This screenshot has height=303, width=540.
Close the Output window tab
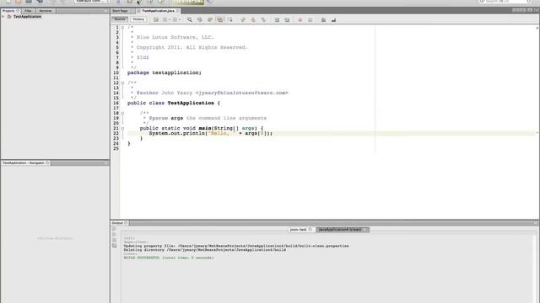tap(126, 223)
